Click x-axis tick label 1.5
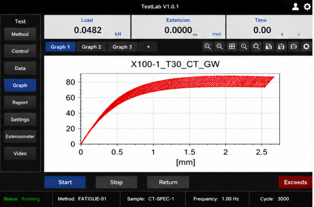The image size is (314, 207). (189, 152)
